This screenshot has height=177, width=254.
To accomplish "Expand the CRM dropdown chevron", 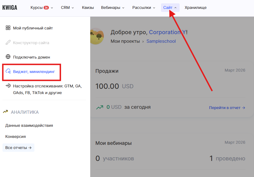I will tap(73, 8).
